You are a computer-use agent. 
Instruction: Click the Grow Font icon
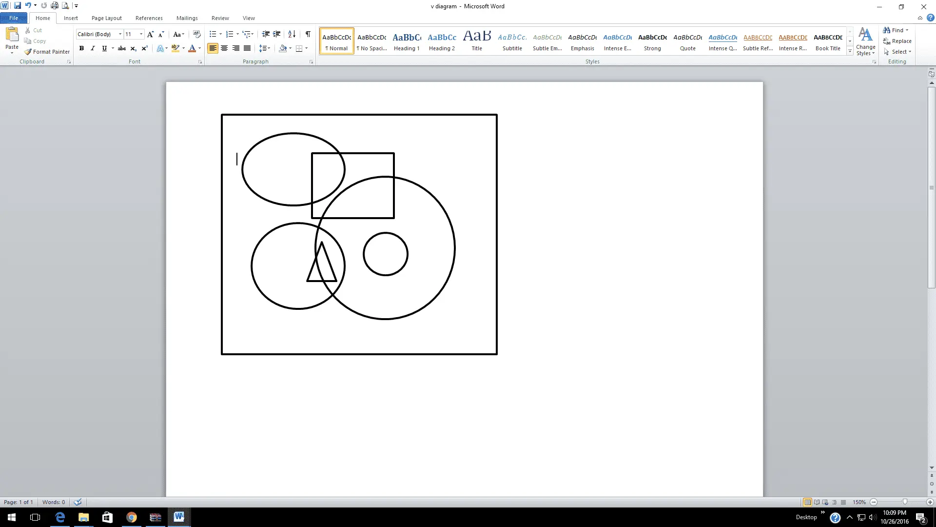150,34
